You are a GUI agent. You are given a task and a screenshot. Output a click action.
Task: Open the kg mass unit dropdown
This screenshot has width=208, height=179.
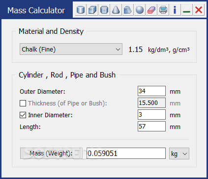pos(179,153)
